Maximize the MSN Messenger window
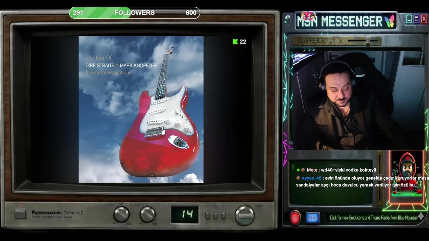 click(416, 19)
